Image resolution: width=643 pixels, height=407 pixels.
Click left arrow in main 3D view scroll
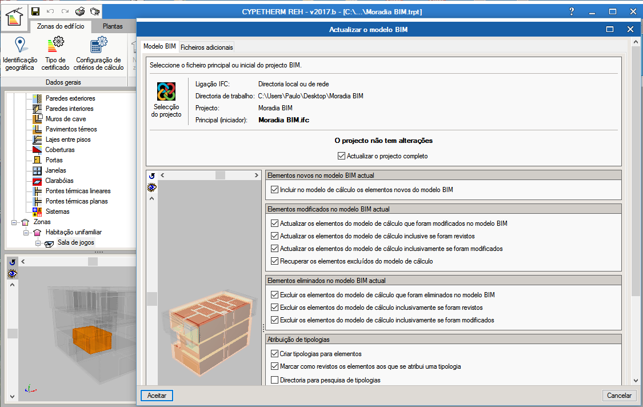click(x=23, y=261)
